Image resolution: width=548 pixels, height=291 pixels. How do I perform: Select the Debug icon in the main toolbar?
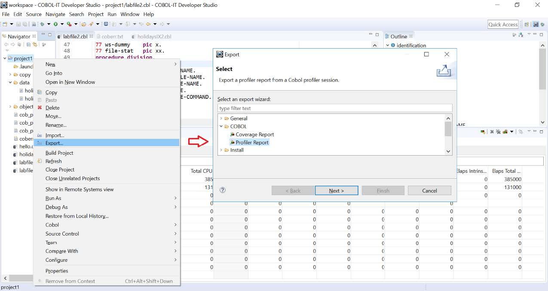pyautogui.click(x=42, y=25)
